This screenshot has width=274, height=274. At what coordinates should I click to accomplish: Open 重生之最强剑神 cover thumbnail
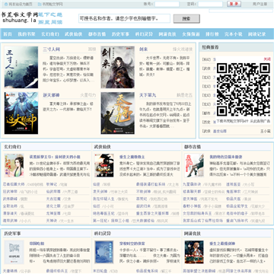[x=194, y=252]
